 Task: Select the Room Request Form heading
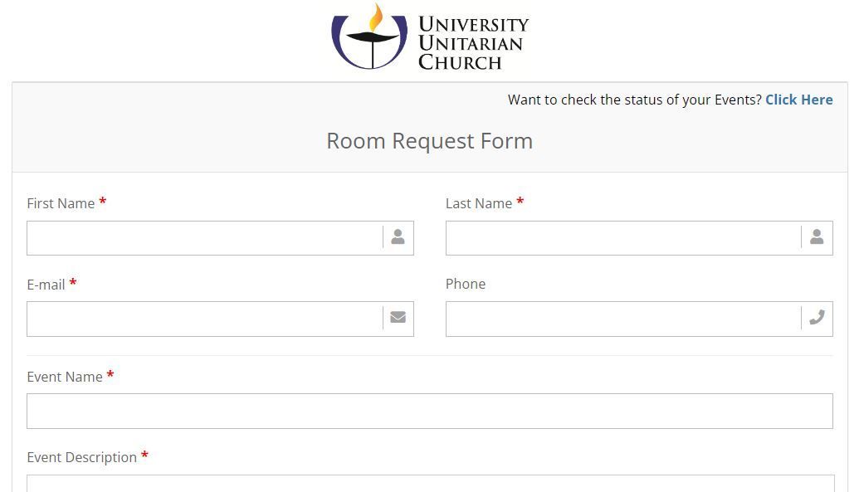click(x=430, y=141)
